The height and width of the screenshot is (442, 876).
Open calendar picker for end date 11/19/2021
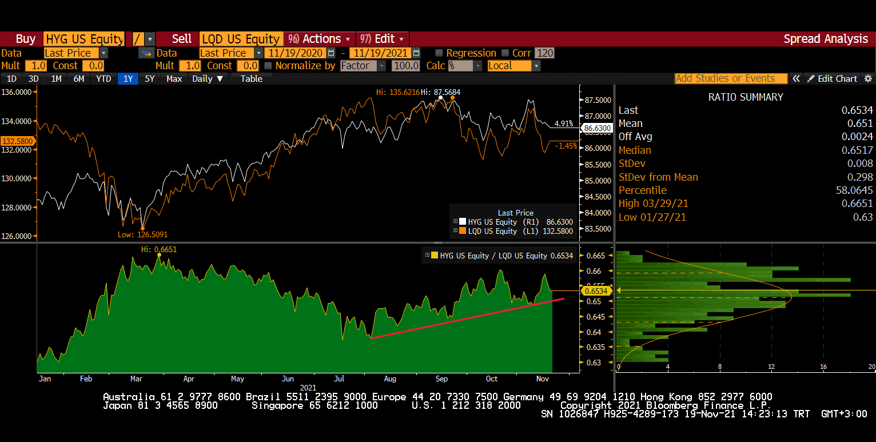(416, 53)
